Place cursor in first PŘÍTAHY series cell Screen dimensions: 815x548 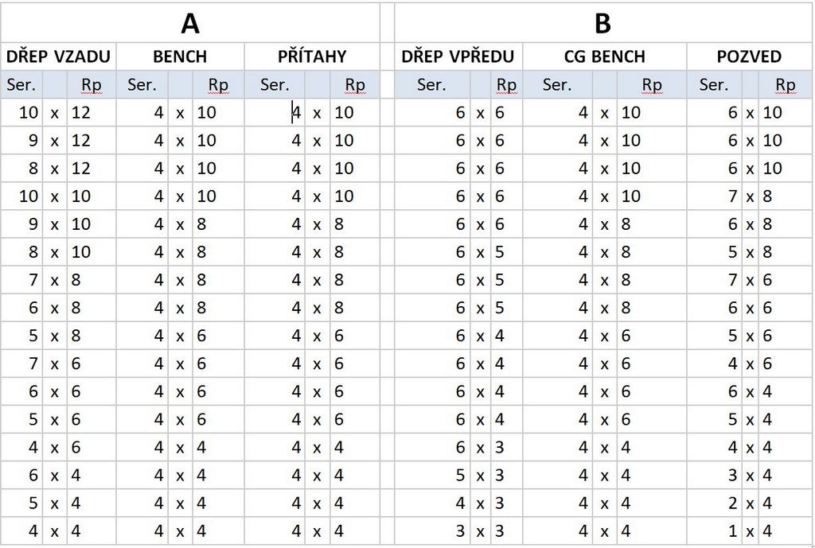(x=275, y=113)
